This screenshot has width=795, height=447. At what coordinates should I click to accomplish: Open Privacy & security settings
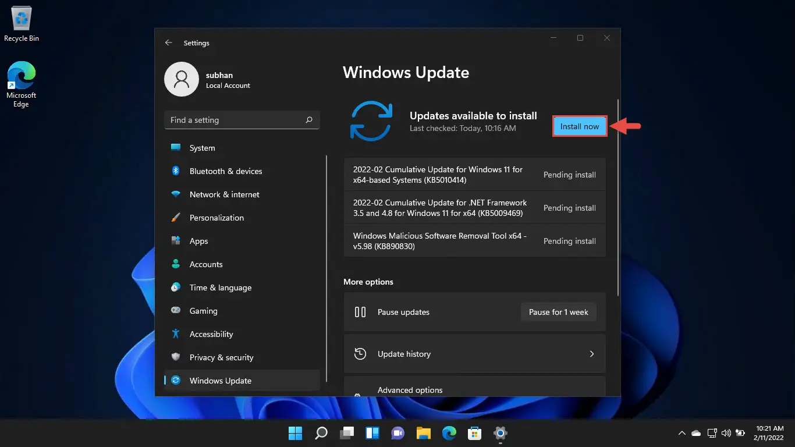[242, 357]
